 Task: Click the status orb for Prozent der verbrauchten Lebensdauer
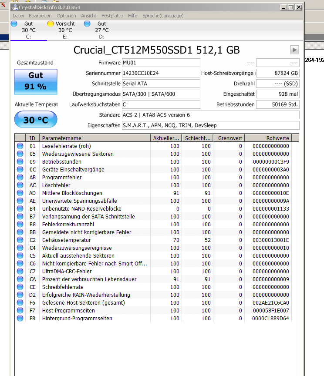point(20,279)
